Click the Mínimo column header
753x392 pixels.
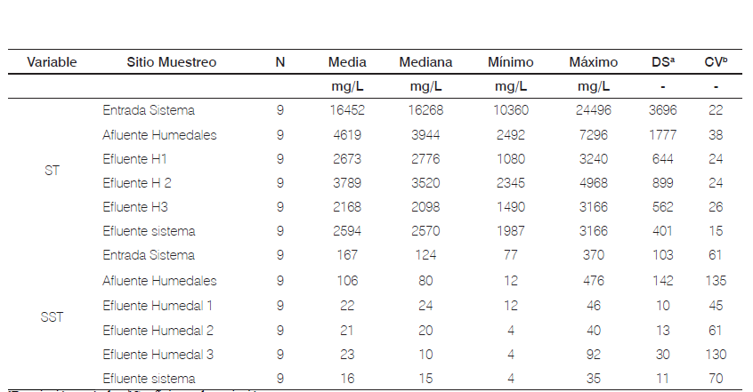tap(510, 62)
